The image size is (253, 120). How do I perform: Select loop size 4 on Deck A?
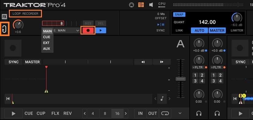[x=93, y=113]
